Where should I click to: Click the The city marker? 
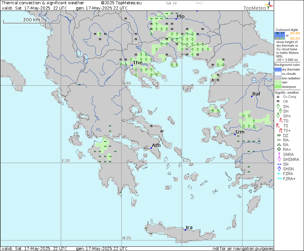coord(132,65)
